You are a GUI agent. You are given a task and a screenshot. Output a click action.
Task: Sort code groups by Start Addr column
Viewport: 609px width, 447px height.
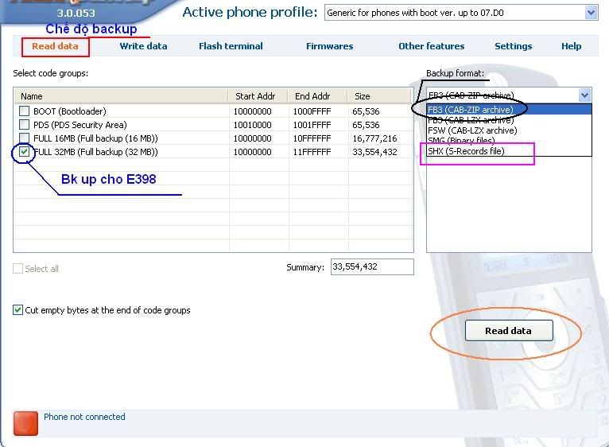tap(256, 96)
